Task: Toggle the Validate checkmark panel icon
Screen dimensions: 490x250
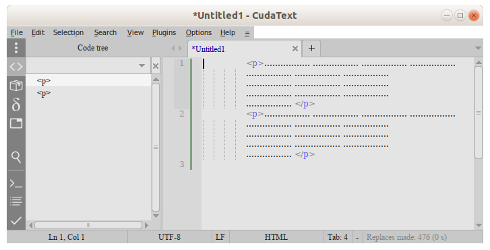Action: [16, 220]
